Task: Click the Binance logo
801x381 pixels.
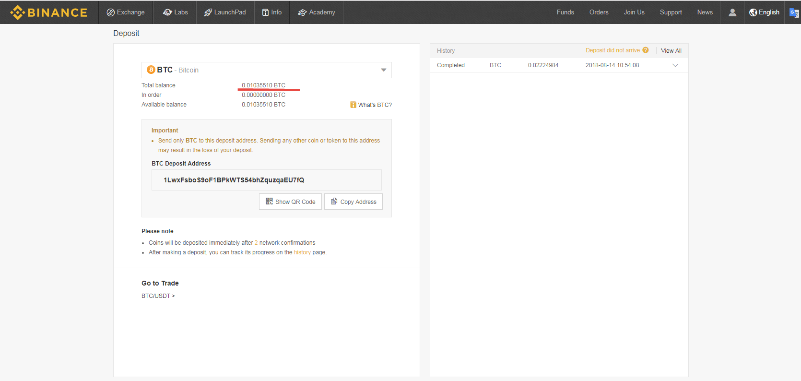Action: point(48,12)
